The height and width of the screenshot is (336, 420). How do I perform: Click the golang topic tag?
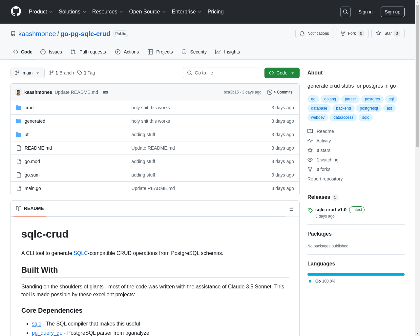click(x=330, y=99)
